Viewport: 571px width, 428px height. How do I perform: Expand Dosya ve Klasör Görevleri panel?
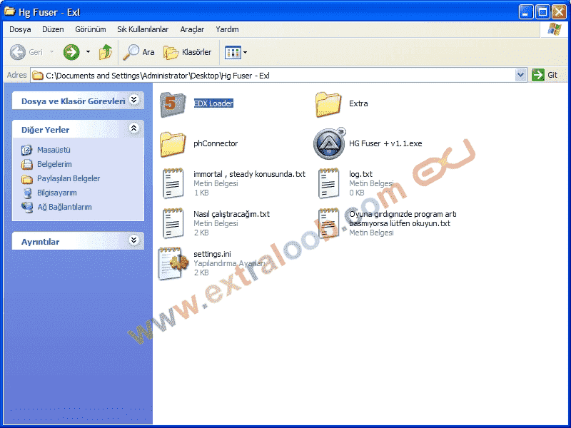coord(134,99)
